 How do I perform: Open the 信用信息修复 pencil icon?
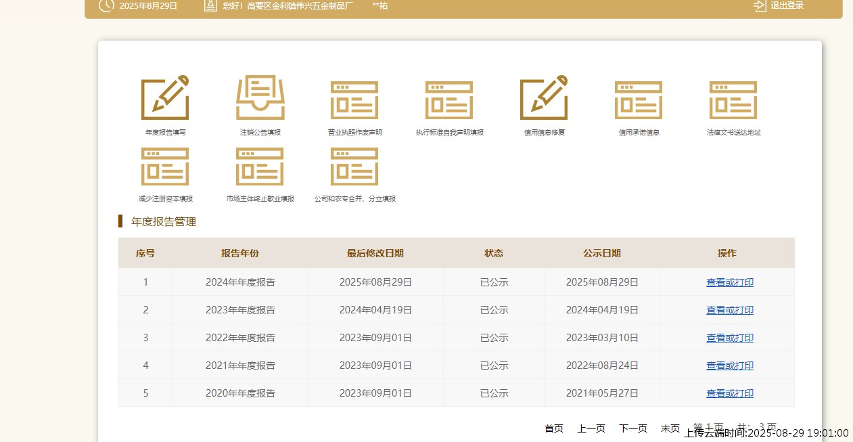click(544, 98)
